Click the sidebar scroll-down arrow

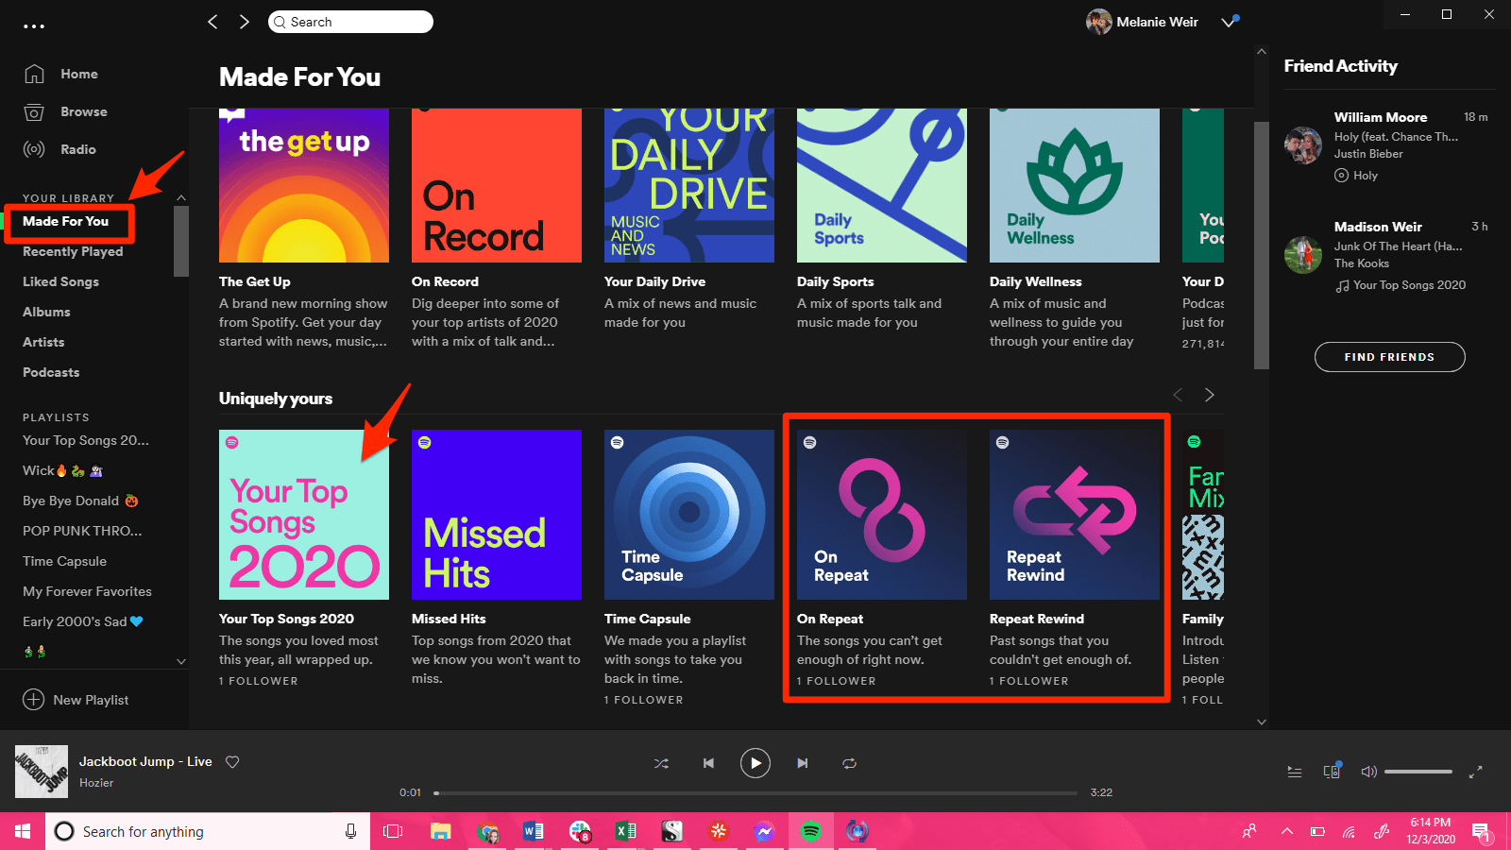click(x=181, y=661)
